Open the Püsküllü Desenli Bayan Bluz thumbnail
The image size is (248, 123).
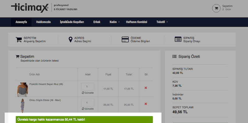tap(22, 89)
